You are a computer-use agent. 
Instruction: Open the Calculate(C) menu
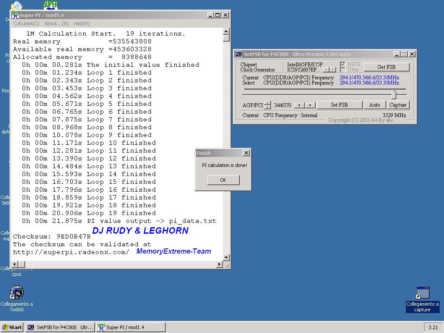26,23
